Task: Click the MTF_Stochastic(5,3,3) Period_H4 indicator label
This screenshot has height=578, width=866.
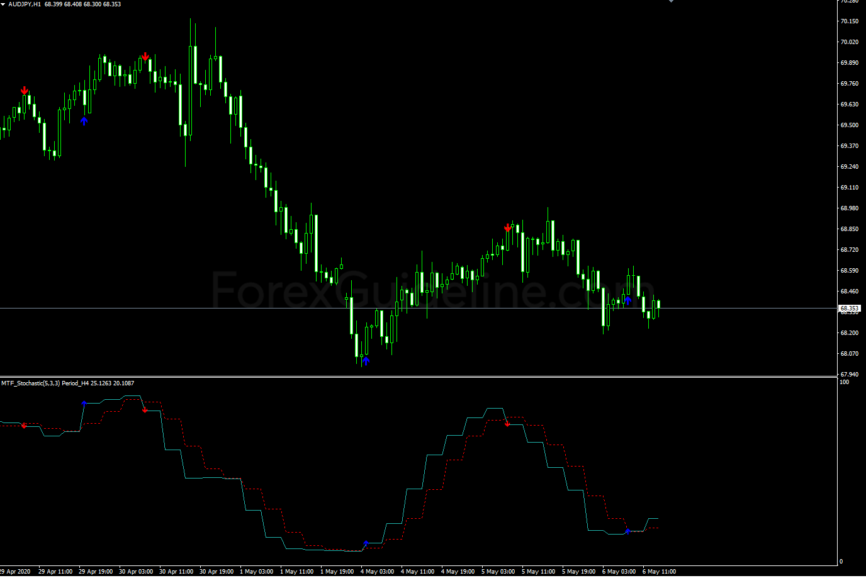Action: pyautogui.click(x=67, y=383)
